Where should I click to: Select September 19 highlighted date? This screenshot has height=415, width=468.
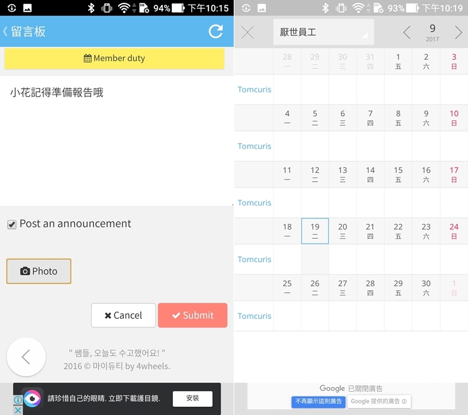click(x=315, y=231)
